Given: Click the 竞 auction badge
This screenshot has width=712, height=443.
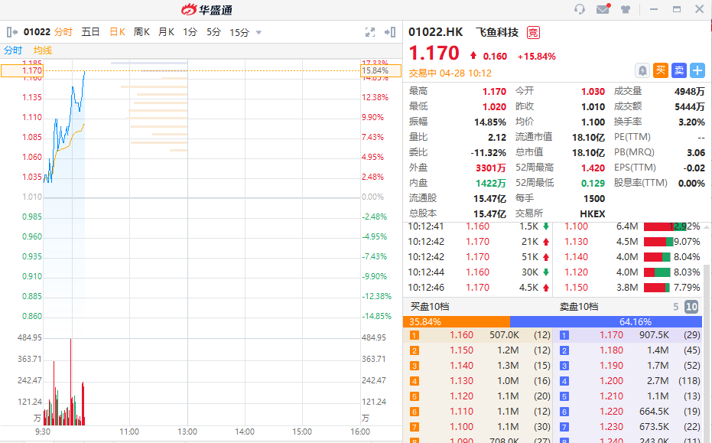Looking at the screenshot, I should point(533,33).
